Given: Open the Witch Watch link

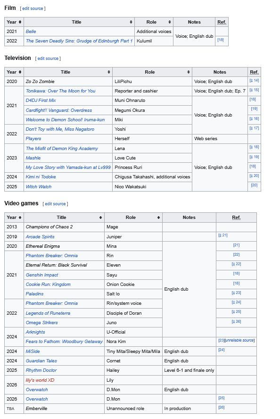Looking at the screenshot, I should (39, 187).
